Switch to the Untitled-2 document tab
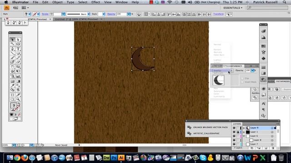The image size is (291, 163). coord(76,19)
